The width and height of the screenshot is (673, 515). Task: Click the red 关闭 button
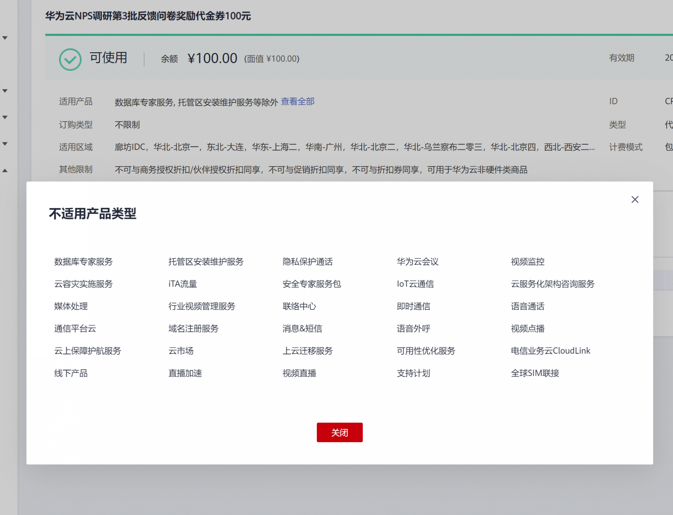340,432
